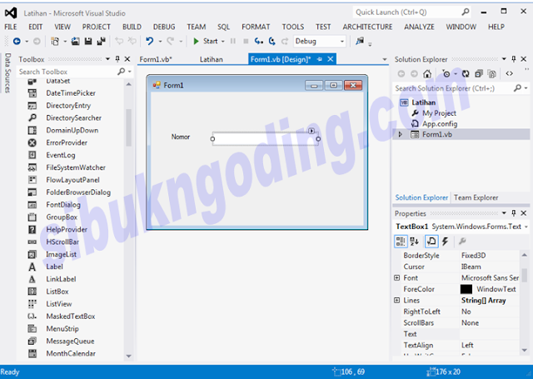Click the Save toolbar icon
This screenshot has height=379, width=533.
tap(88, 42)
